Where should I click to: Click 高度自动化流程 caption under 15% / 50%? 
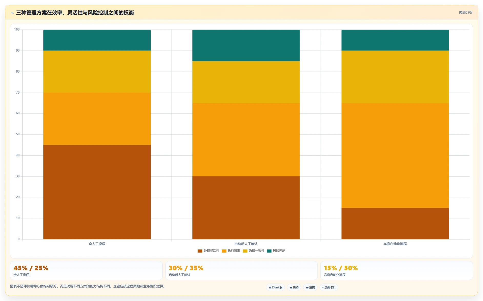tap(335, 275)
